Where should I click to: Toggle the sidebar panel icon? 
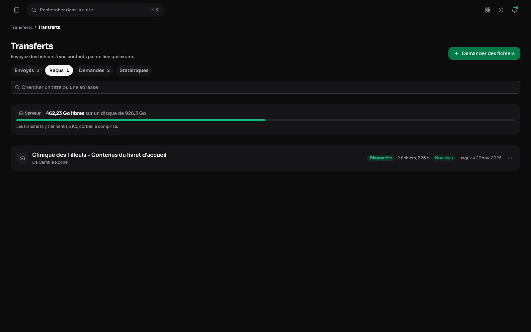tap(17, 10)
